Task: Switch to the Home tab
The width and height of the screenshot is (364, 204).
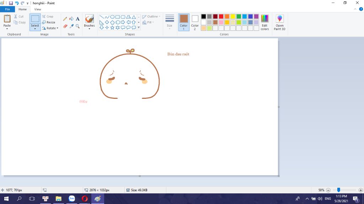Action: click(22, 9)
